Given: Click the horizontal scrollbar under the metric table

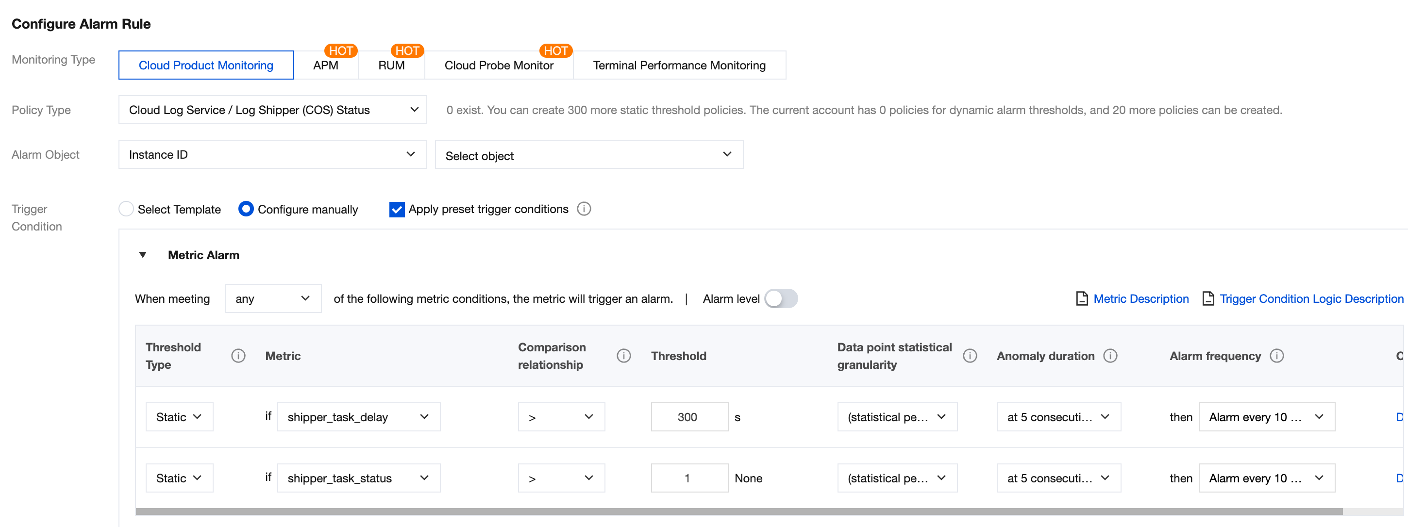Looking at the screenshot, I should [x=738, y=511].
